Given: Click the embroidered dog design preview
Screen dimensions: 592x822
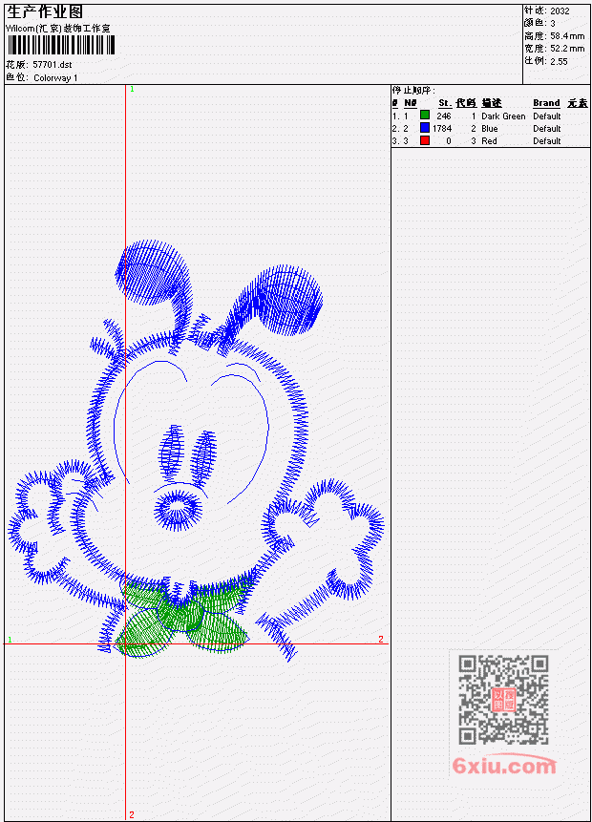Looking at the screenshot, I should pos(197,450).
